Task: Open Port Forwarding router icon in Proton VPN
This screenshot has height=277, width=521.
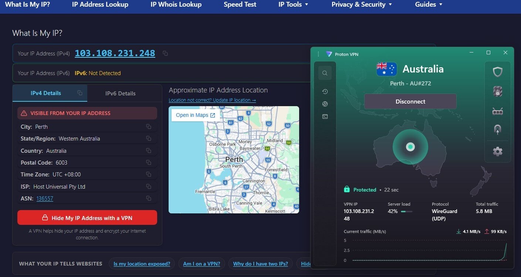Action: tap(498, 111)
